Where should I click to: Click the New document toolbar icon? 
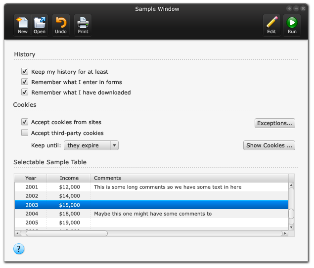[22, 25]
